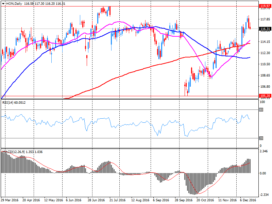Click the red 105.20 support price label
The width and height of the screenshot is (272, 204).
click(x=265, y=96)
